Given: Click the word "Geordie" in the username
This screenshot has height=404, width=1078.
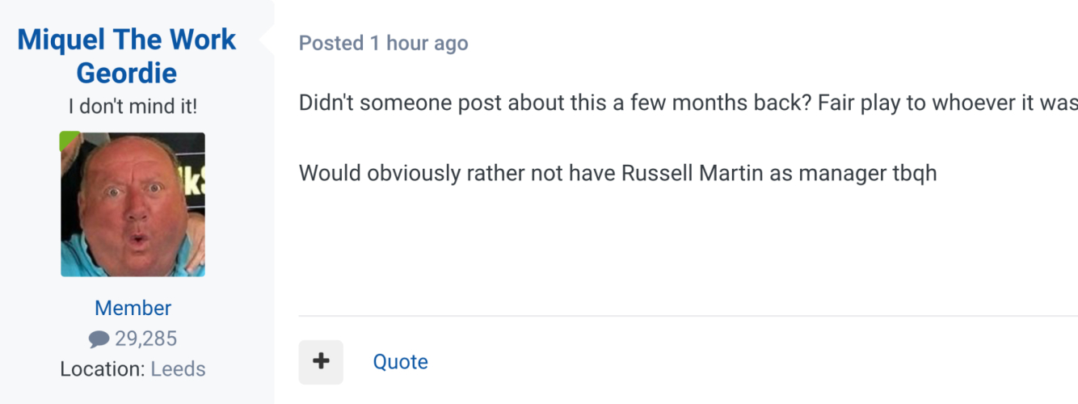Looking at the screenshot, I should 127,74.
